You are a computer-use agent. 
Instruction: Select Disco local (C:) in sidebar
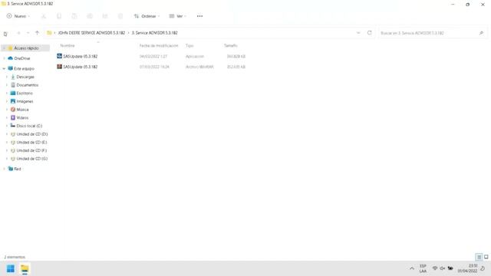[29, 126]
